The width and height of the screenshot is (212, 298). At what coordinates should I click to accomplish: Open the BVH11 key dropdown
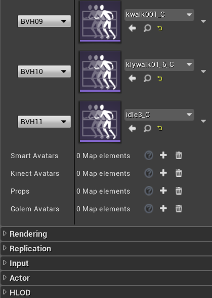(x=44, y=122)
